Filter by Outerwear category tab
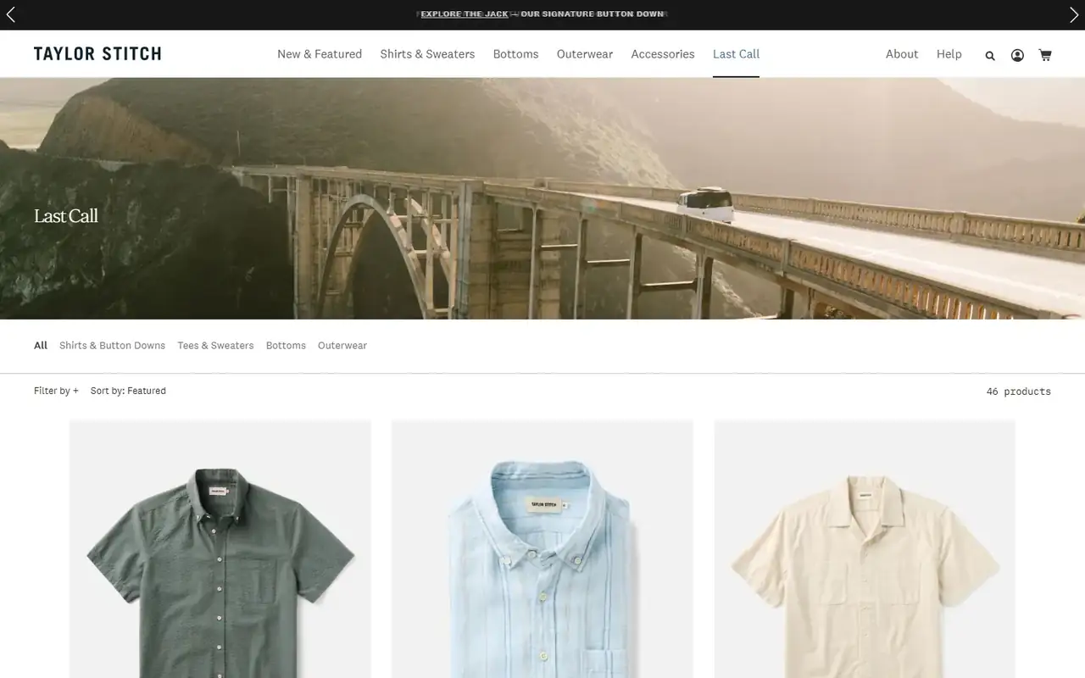1085x678 pixels. [342, 346]
